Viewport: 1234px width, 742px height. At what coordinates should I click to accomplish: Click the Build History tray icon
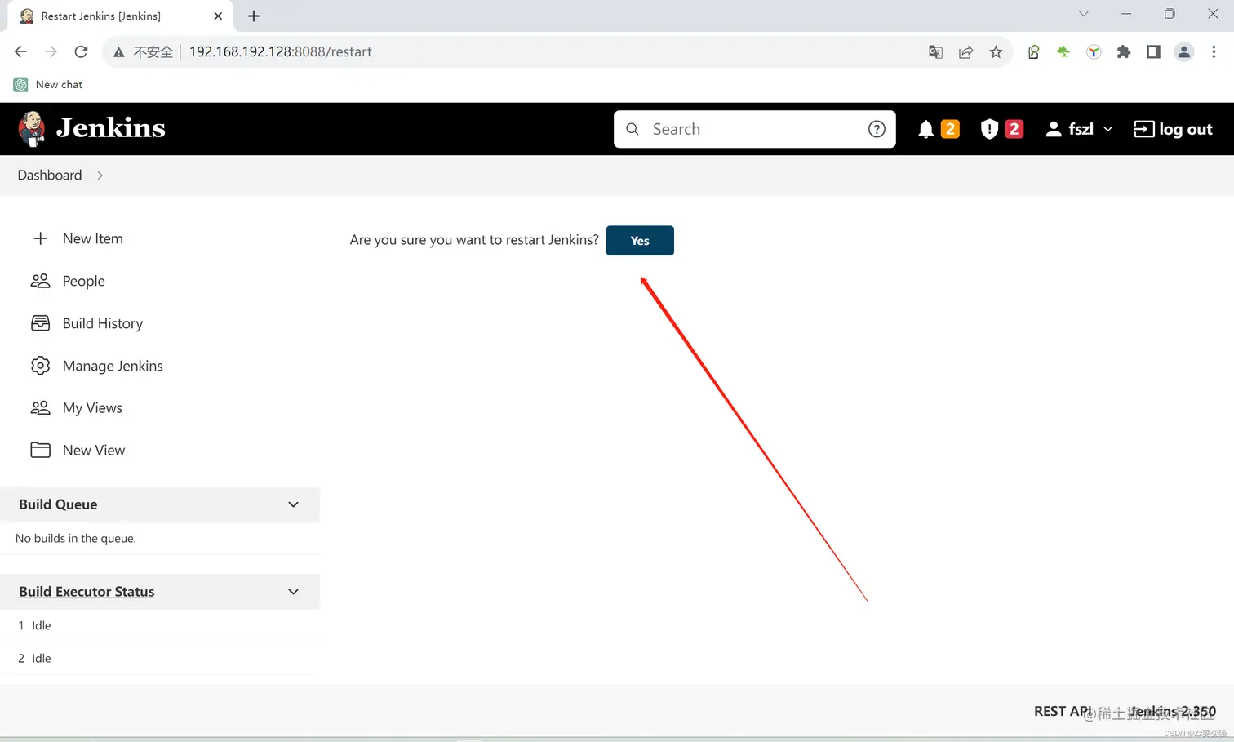(x=40, y=323)
